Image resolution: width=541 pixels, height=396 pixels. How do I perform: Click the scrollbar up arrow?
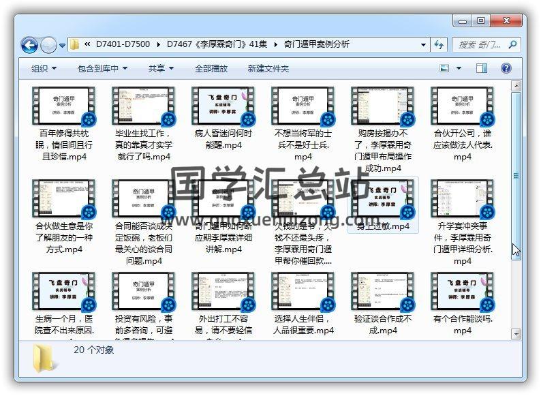516,86
